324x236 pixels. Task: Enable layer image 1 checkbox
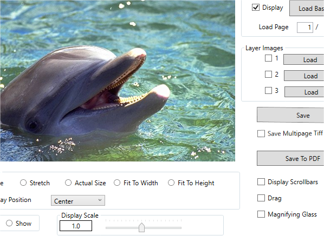click(x=268, y=58)
